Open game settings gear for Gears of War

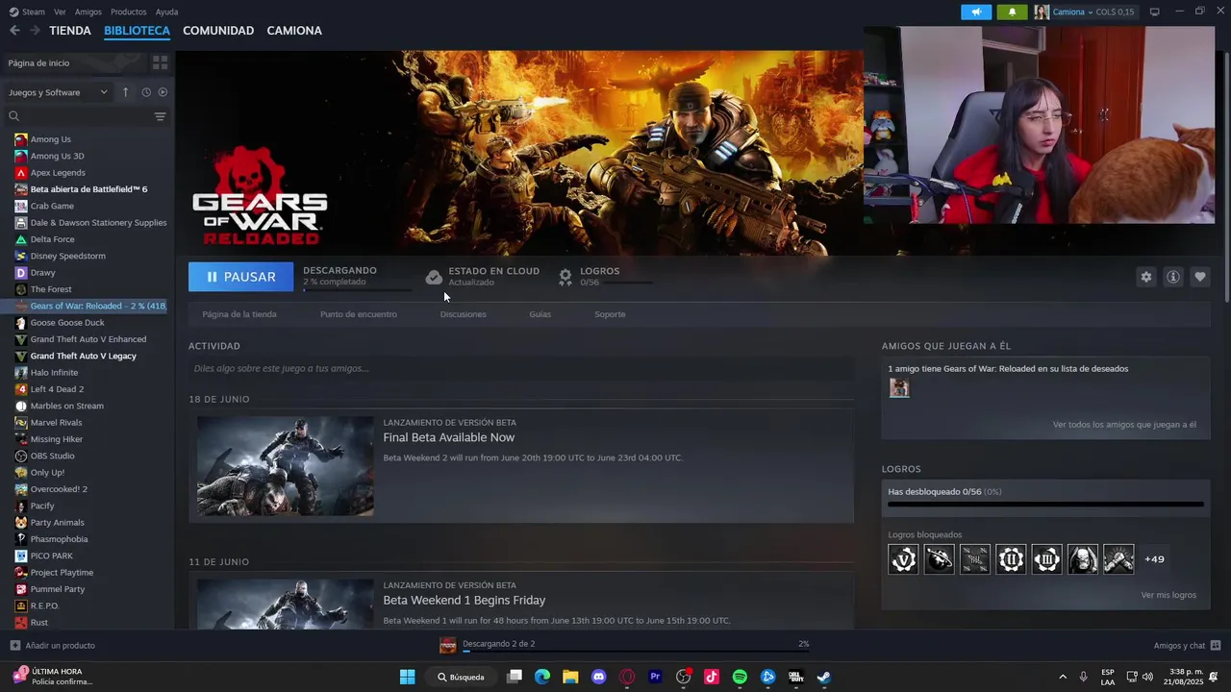(1145, 277)
